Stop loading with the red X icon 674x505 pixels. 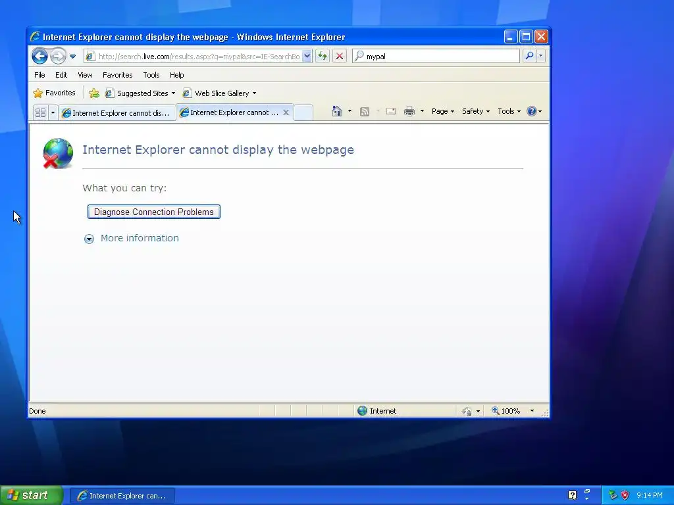click(x=340, y=56)
